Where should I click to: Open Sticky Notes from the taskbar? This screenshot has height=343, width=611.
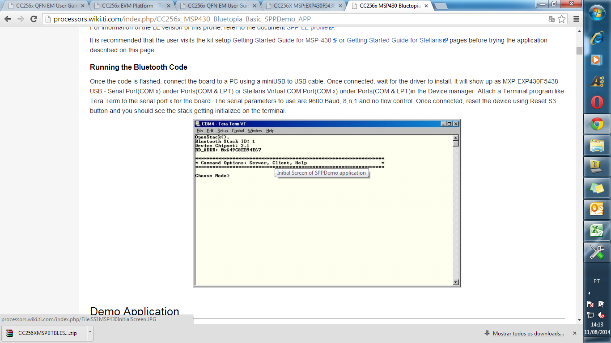(x=597, y=188)
